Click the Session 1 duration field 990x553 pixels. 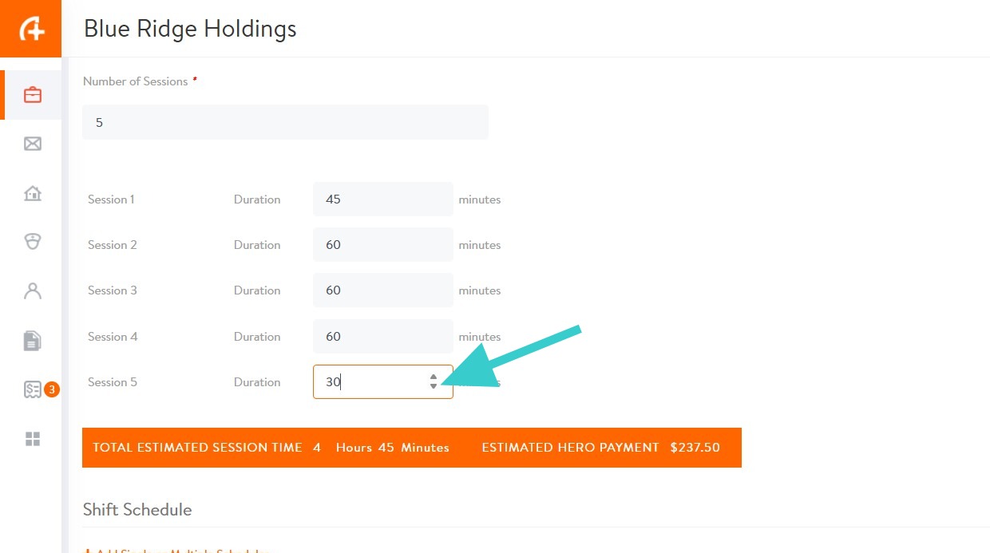click(x=382, y=199)
